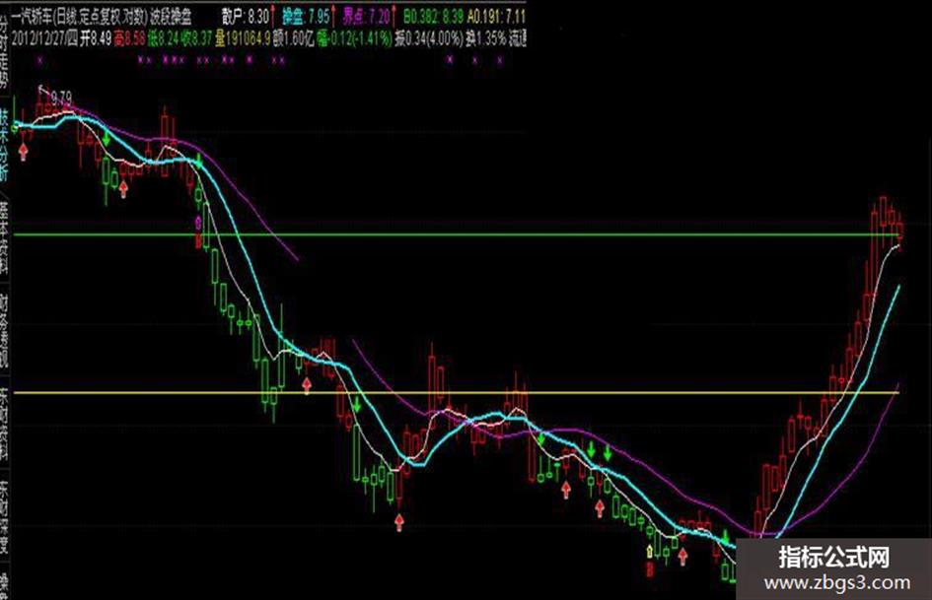Click the red high price 高8.58
Image resolution: width=932 pixels, height=600 pixels.
[130, 39]
